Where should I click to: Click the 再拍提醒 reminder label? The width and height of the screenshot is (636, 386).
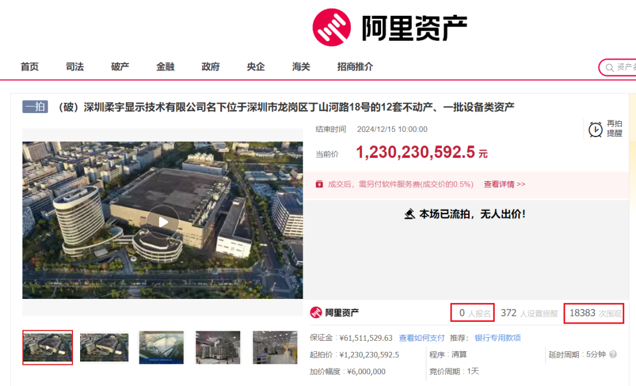point(614,128)
